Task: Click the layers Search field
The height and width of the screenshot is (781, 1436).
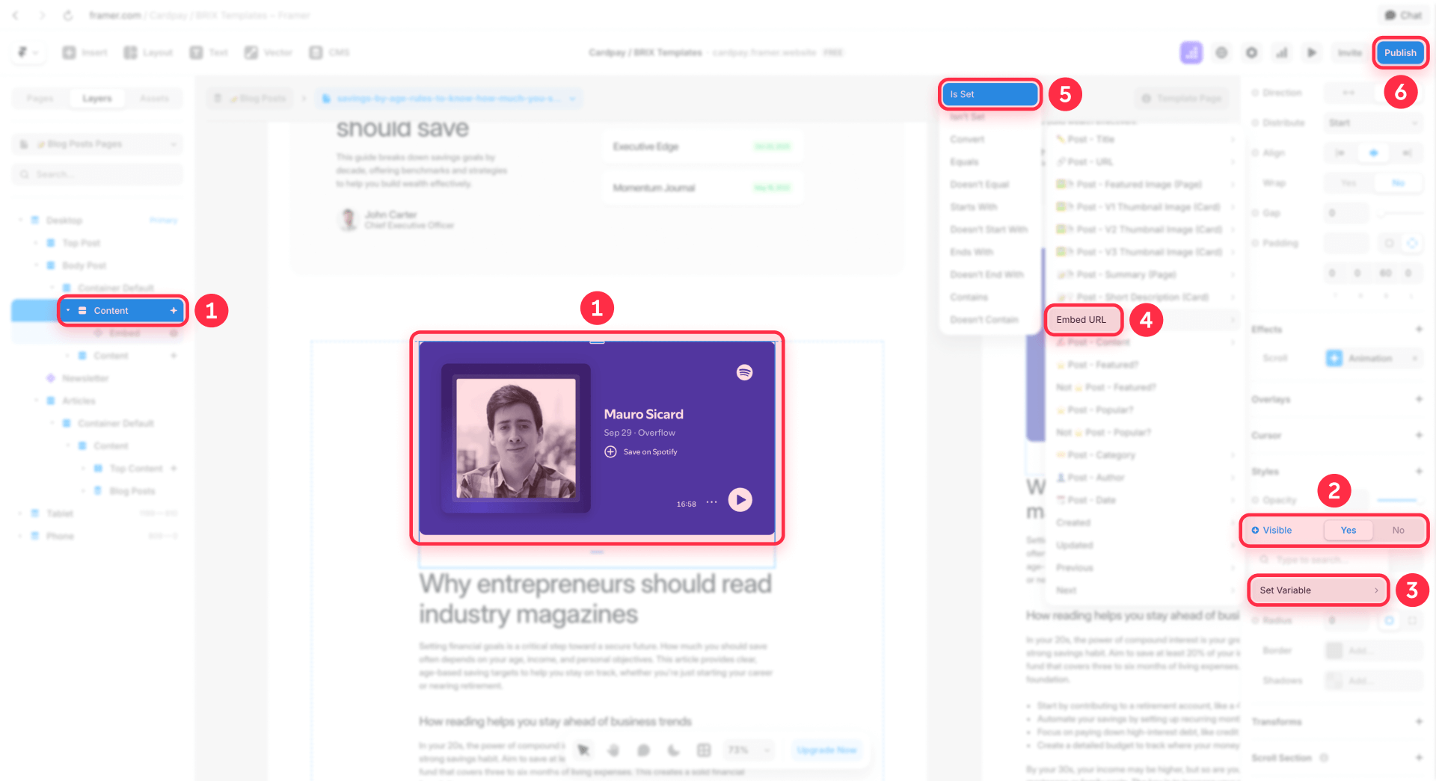Action: [x=97, y=174]
